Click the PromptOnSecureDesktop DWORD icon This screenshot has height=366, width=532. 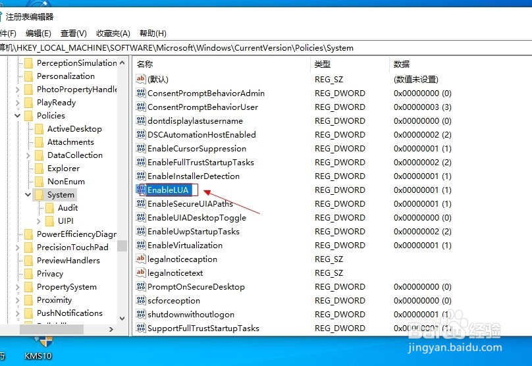click(x=141, y=286)
